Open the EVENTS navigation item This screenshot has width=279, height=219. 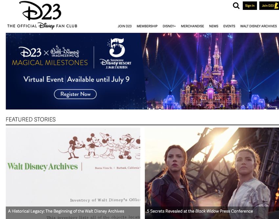click(x=229, y=26)
